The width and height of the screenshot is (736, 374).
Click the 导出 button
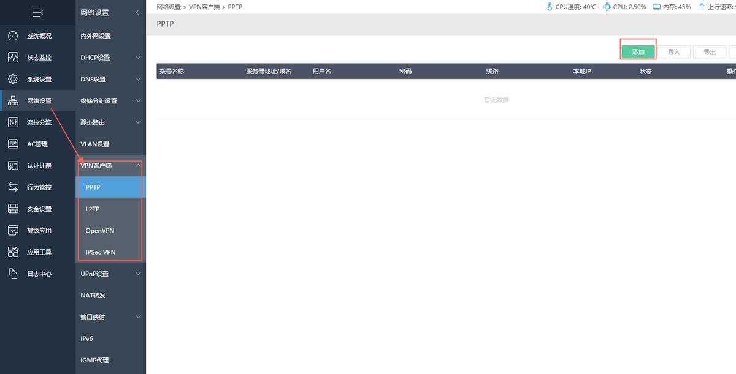710,52
